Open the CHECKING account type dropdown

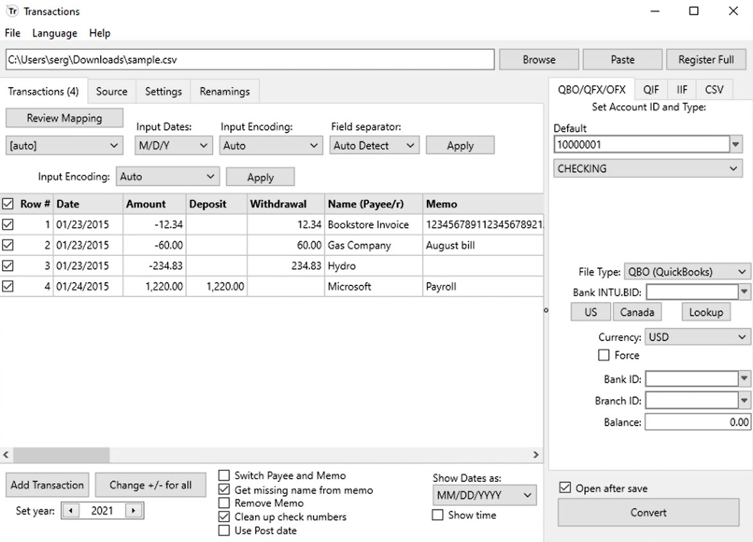click(648, 168)
